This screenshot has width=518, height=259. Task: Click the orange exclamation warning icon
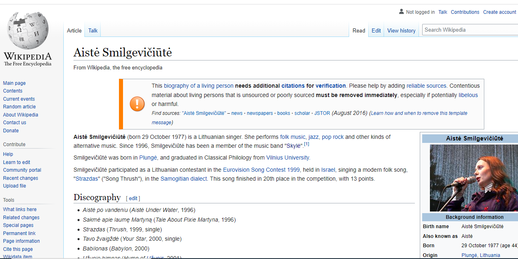pyautogui.click(x=137, y=104)
